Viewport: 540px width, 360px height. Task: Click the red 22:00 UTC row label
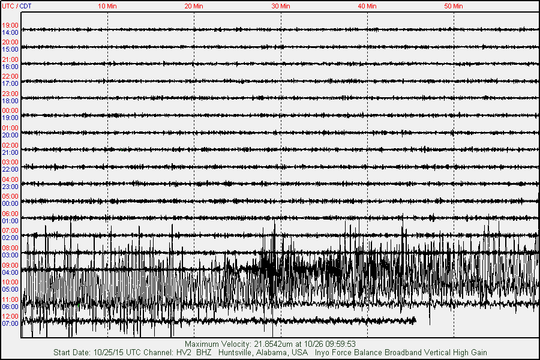click(x=10, y=76)
